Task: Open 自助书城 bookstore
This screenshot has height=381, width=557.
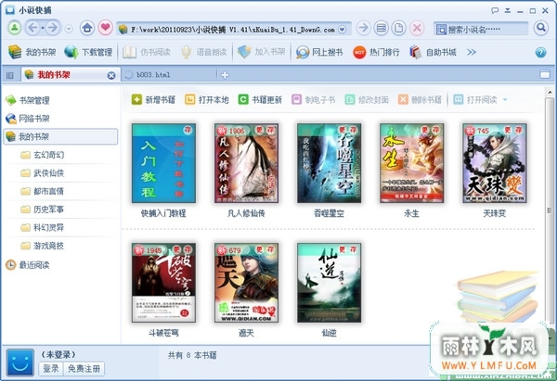Action: (433, 52)
